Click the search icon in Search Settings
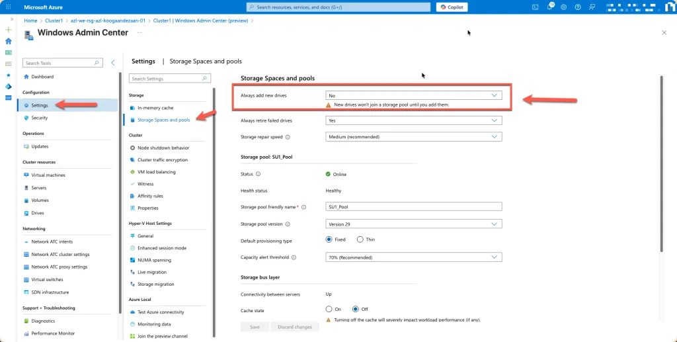 pos(204,79)
